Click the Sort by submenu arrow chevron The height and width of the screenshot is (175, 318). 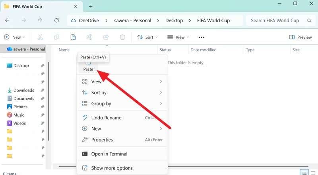[161, 93]
